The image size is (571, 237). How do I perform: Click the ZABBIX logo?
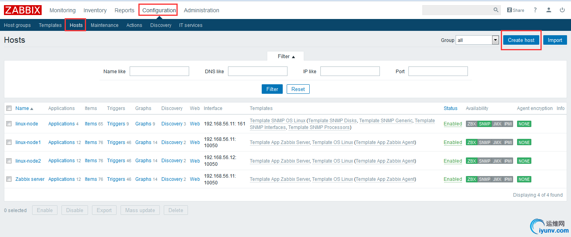23,10
